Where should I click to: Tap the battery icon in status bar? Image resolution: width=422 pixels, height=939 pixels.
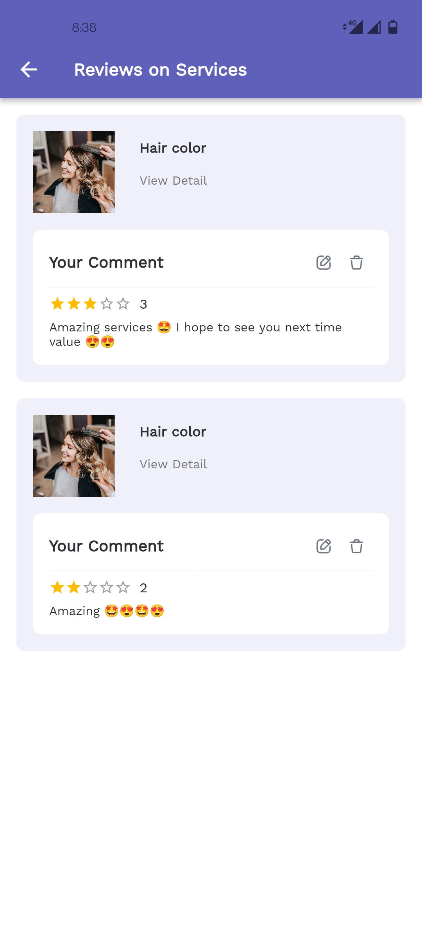393,27
